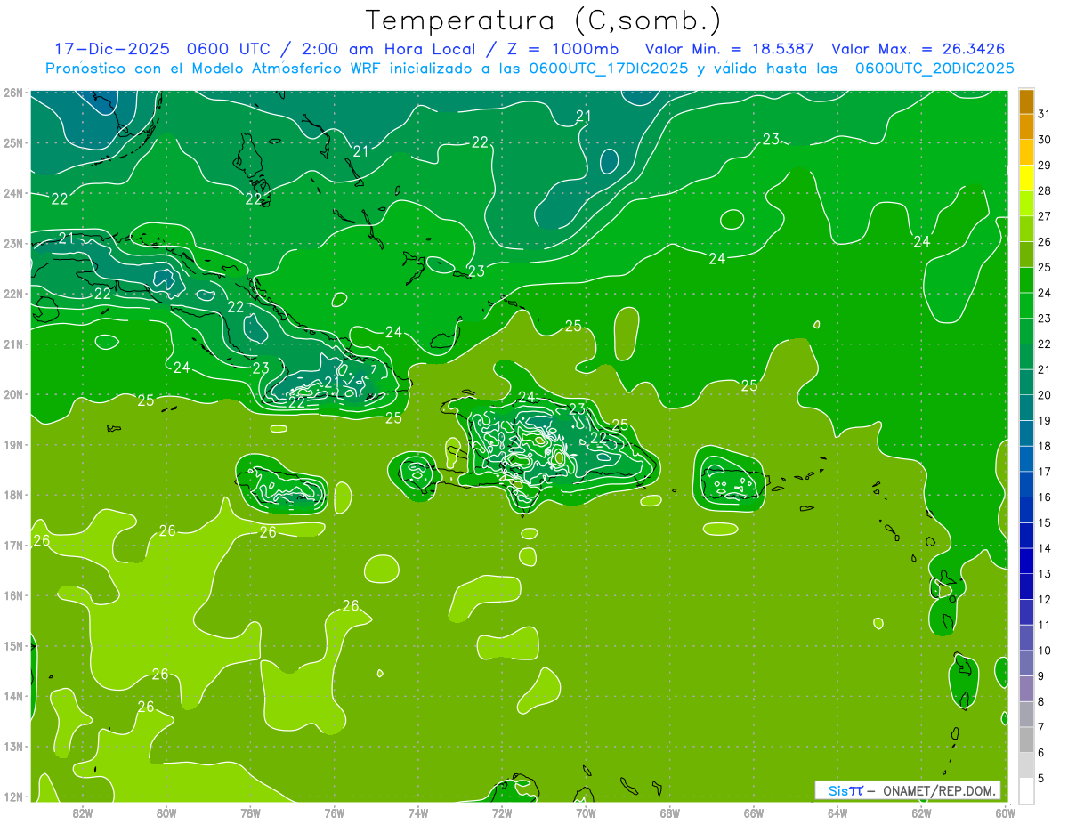
Task: Click the '82W' longitude axis label
Action: 83,813
